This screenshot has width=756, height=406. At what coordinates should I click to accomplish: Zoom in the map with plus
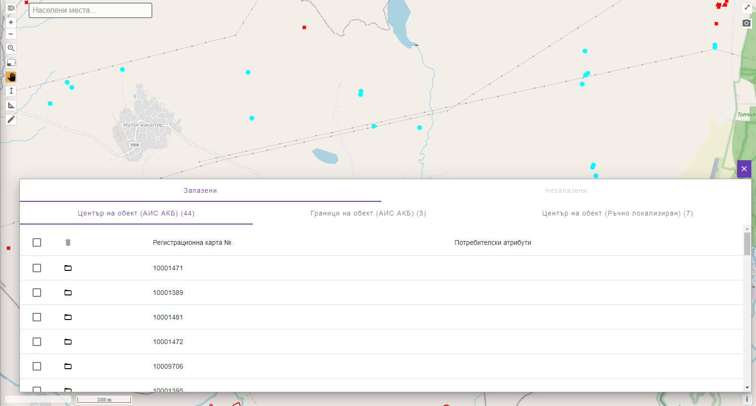click(11, 22)
